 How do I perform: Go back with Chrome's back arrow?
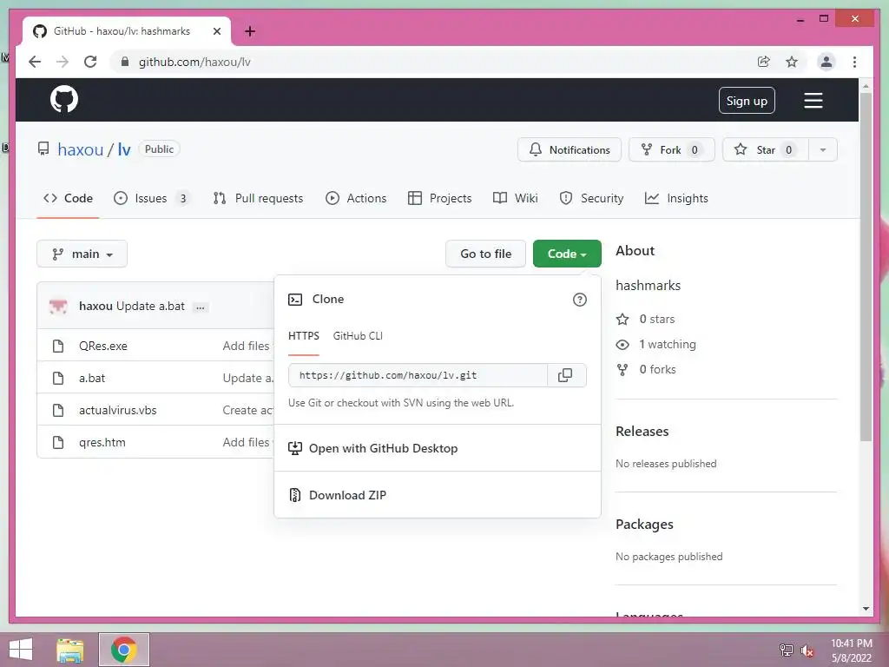[x=35, y=62]
